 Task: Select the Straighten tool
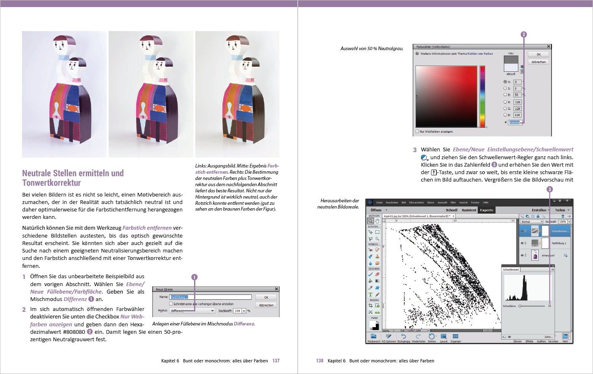pyautogui.click(x=377, y=312)
